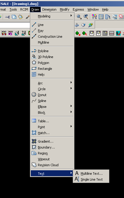Expand the Arc submenu

coord(52,83)
